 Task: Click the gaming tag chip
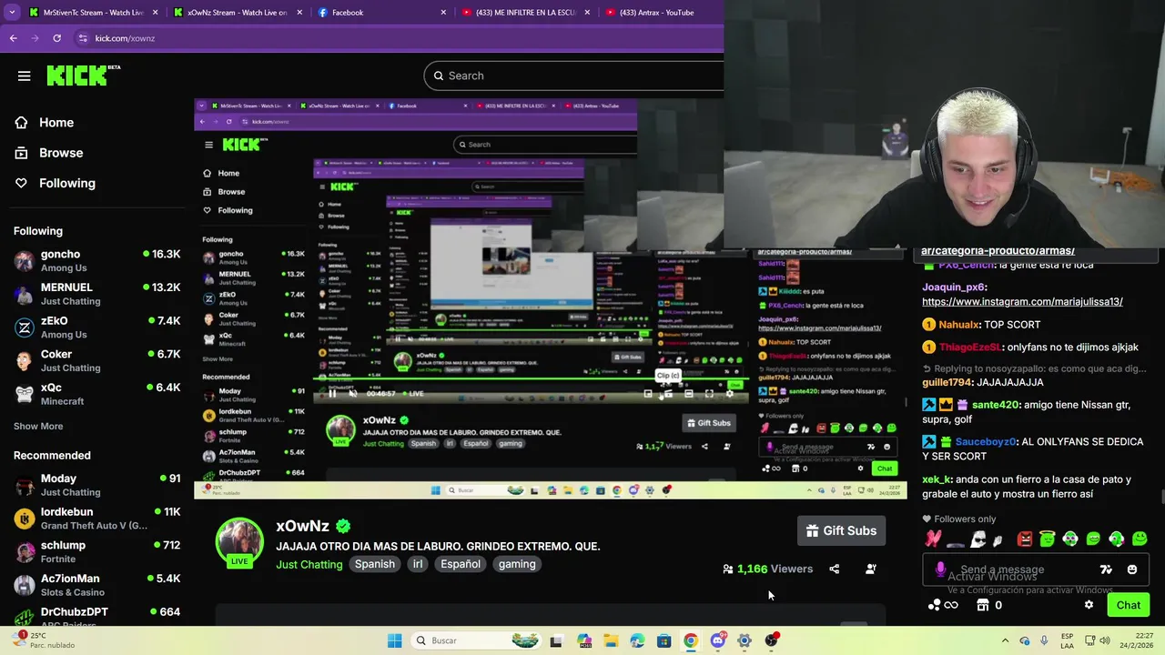click(517, 564)
